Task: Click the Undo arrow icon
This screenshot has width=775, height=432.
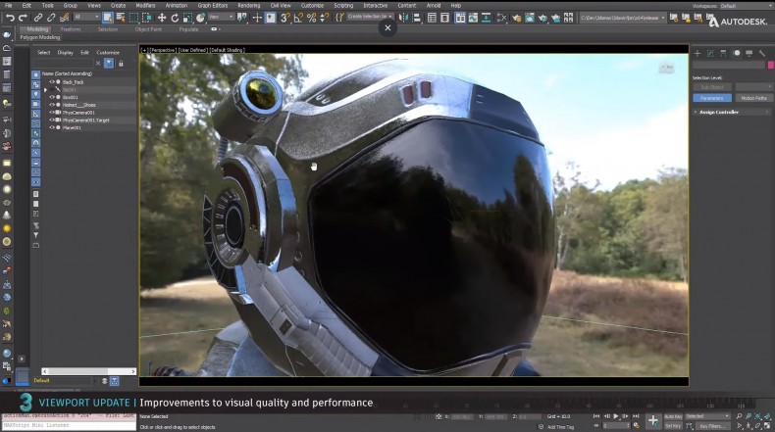Action: coord(10,18)
